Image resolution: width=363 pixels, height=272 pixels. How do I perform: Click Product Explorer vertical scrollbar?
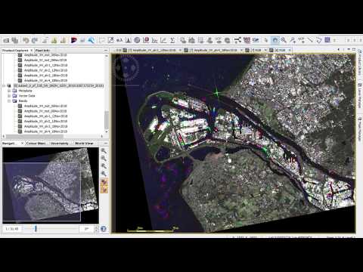(x=107, y=121)
